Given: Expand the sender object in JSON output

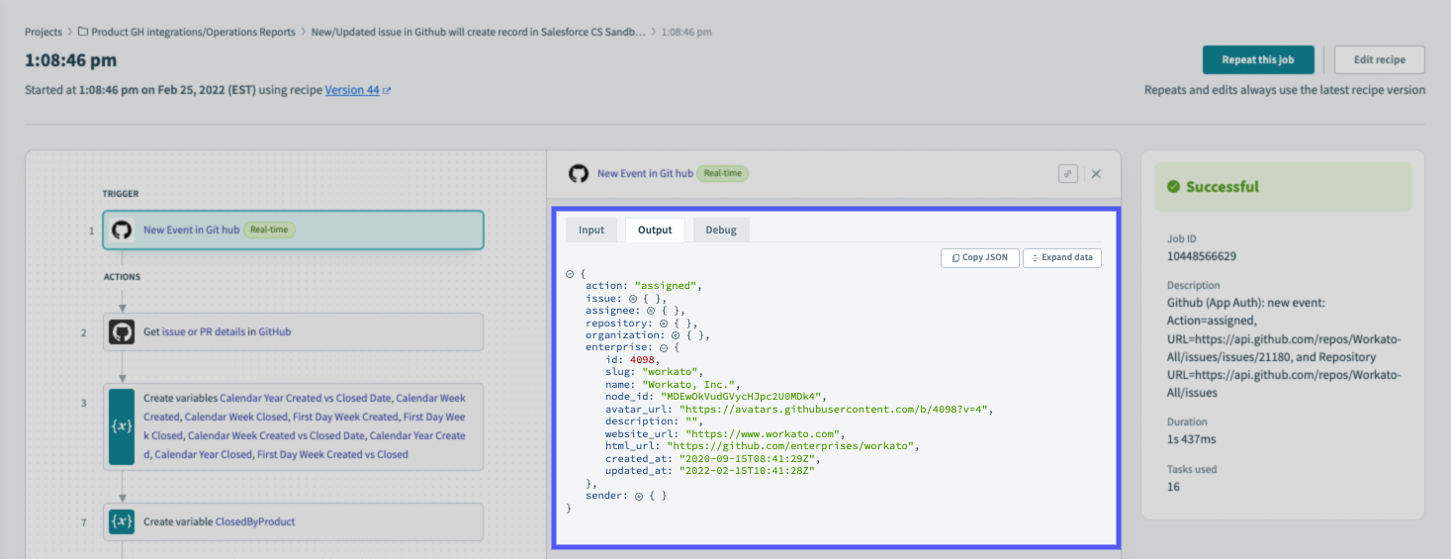Looking at the screenshot, I should [639, 496].
